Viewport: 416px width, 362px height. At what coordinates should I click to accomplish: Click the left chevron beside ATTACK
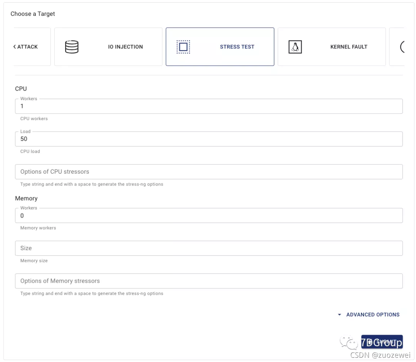15,47
